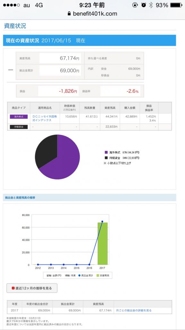Click the 2012 data point on line

[x=38, y=265]
